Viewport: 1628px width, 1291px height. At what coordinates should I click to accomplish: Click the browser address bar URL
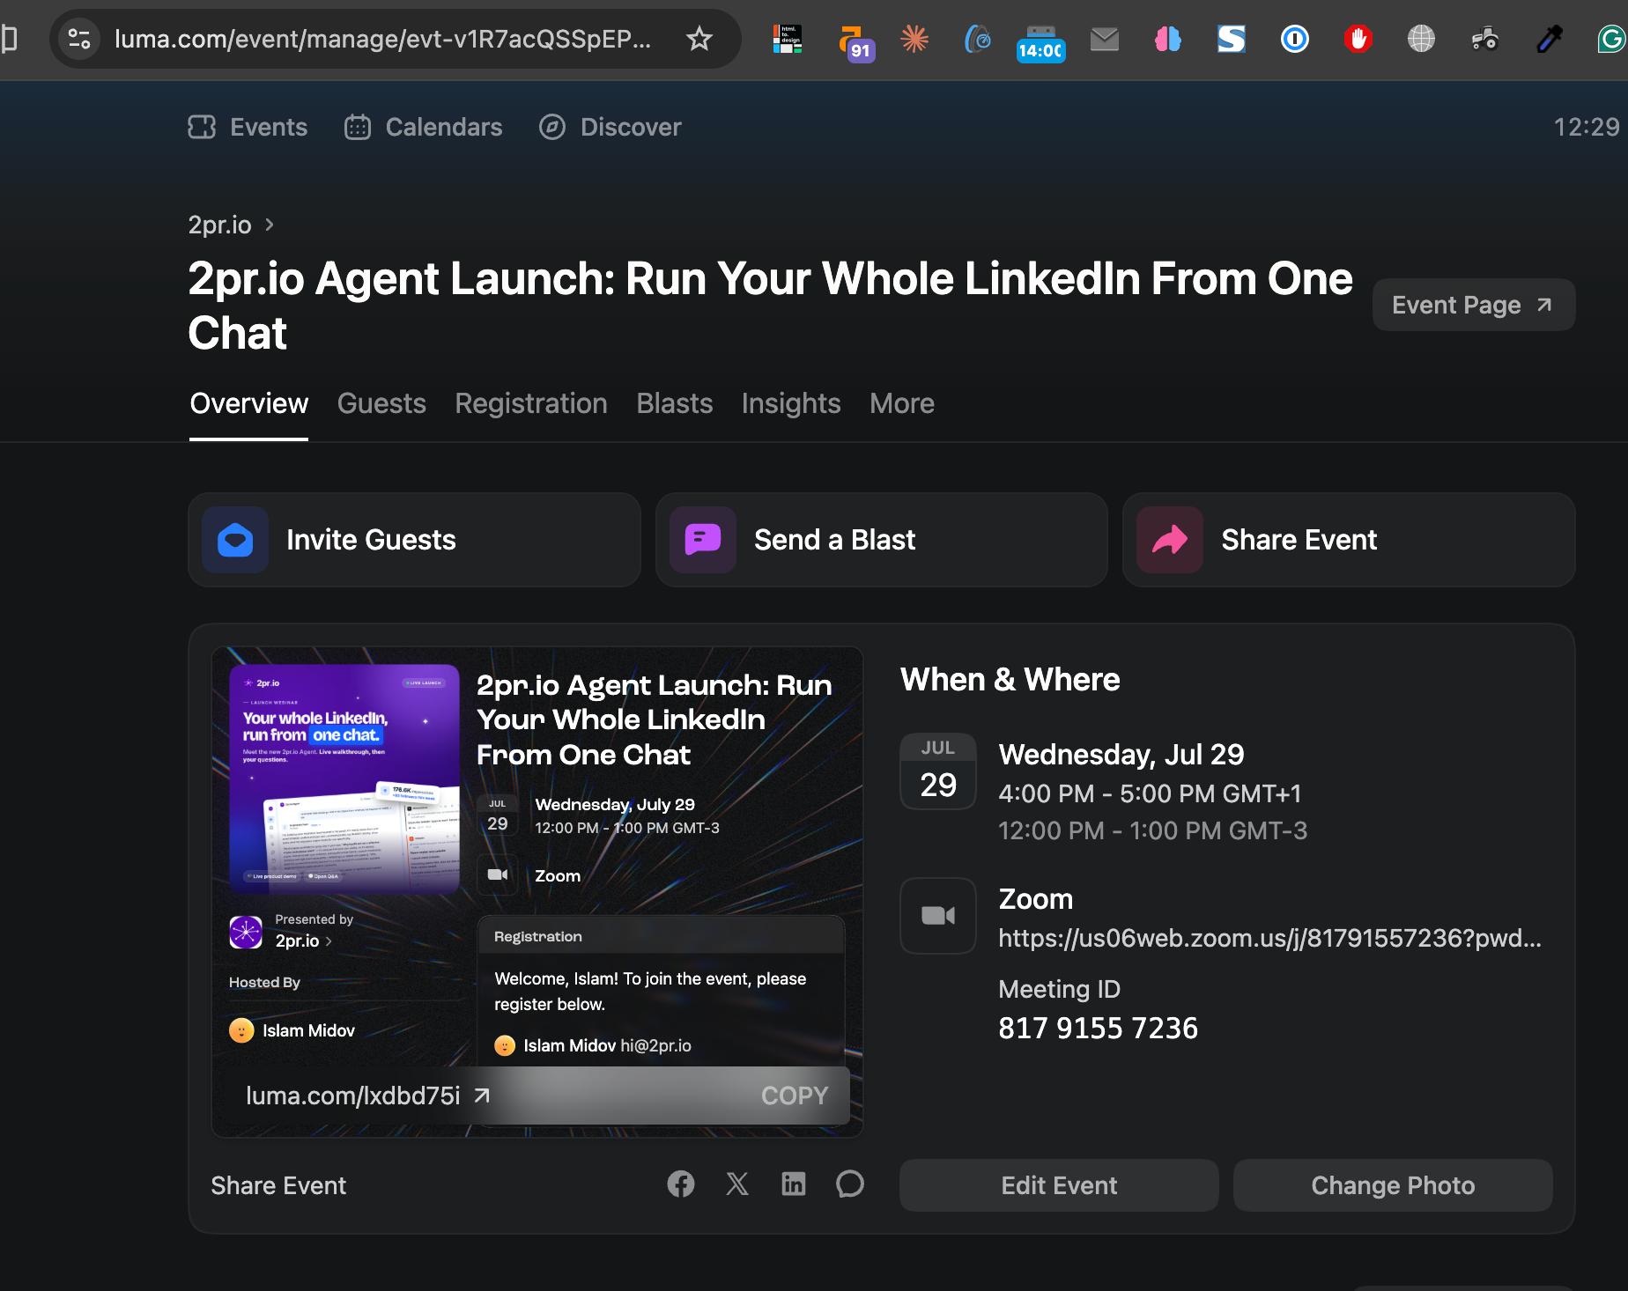383,39
